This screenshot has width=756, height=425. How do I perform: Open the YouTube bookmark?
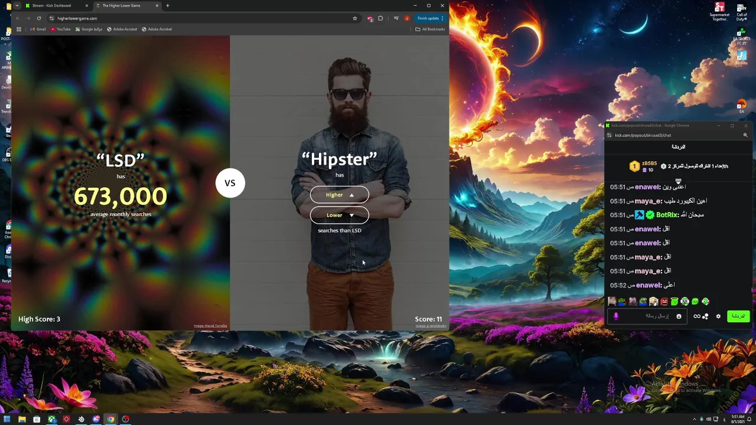click(x=60, y=29)
